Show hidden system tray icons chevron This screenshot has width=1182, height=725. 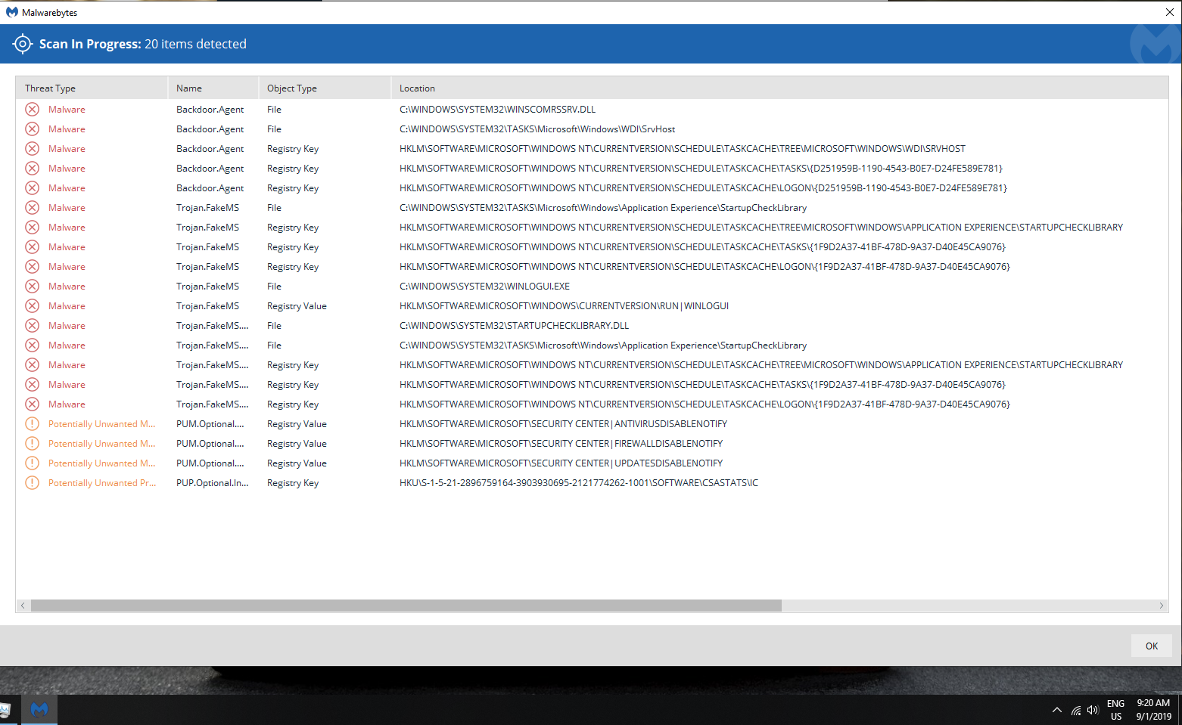click(x=1056, y=710)
